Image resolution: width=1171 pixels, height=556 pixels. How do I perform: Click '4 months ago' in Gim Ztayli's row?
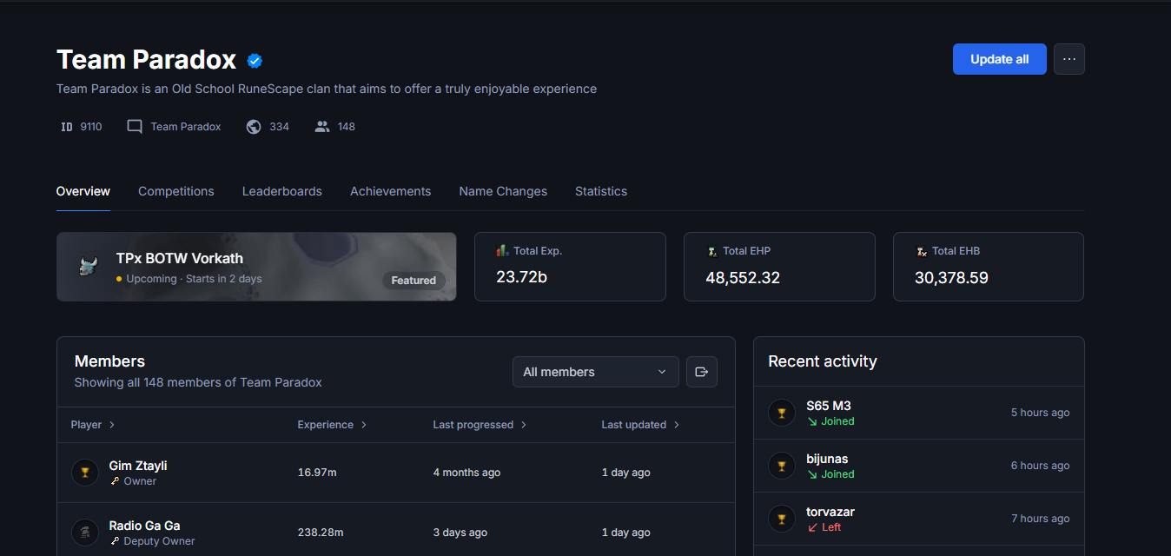(x=466, y=473)
